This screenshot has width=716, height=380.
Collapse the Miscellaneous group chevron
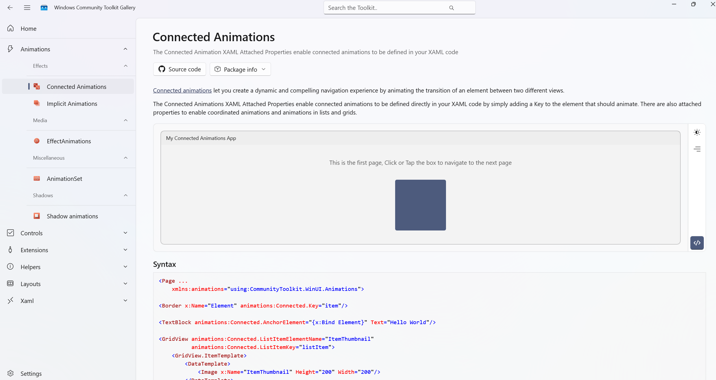[x=126, y=158]
